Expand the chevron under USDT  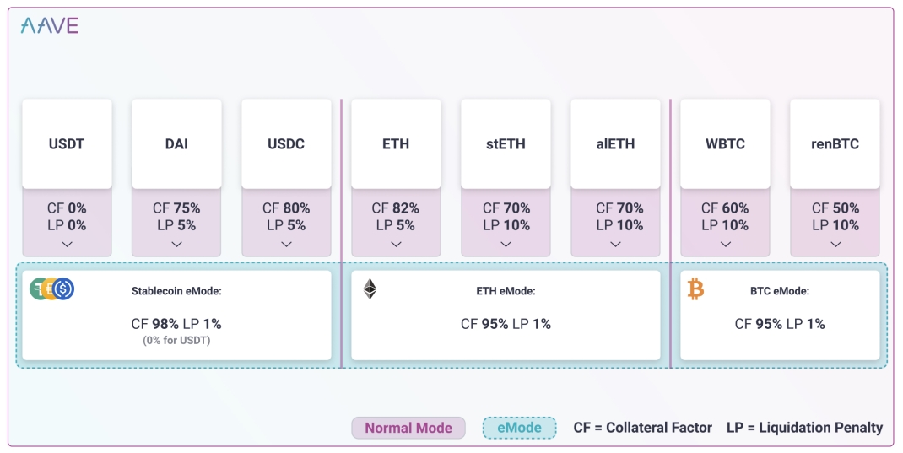point(67,244)
